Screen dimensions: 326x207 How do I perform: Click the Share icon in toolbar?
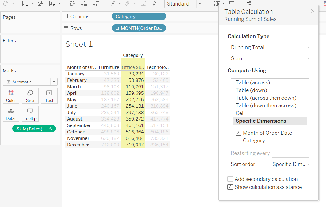(248, 4)
